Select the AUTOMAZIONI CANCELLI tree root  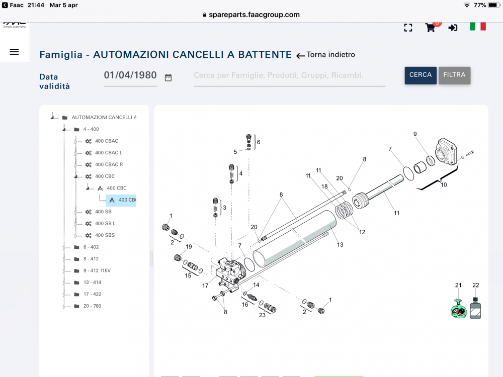tap(104, 117)
